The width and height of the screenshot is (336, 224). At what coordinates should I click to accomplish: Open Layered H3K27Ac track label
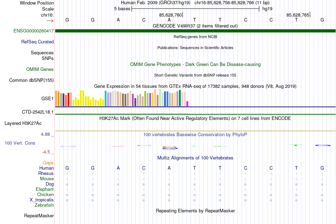23,123
